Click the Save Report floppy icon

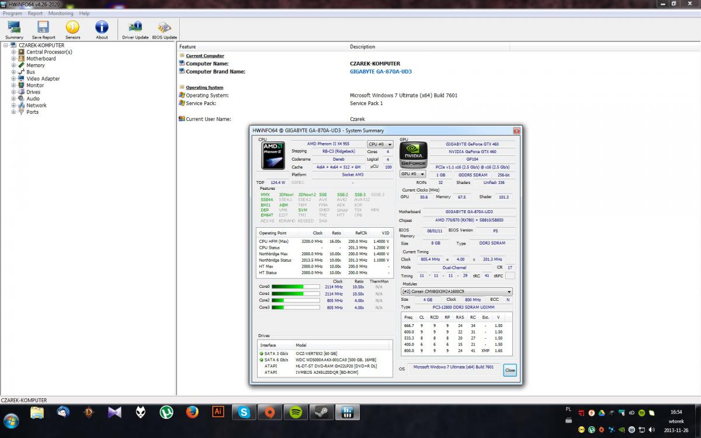click(43, 29)
